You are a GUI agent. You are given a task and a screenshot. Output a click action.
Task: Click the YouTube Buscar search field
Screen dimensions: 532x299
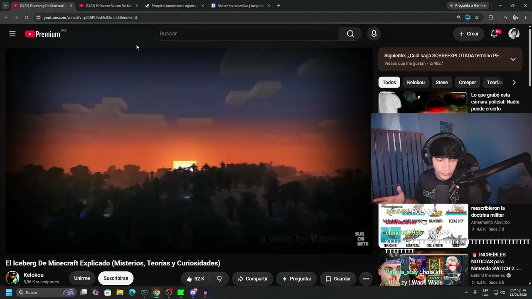246,34
